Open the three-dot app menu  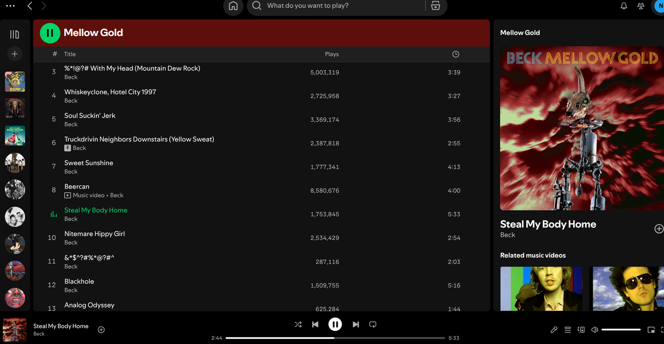coord(10,6)
